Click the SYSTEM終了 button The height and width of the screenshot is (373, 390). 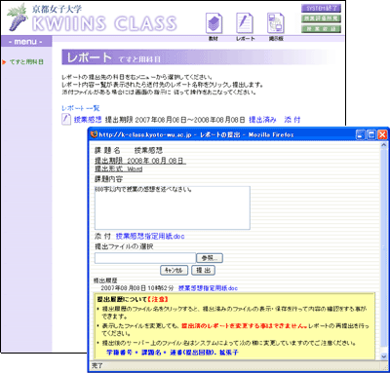[x=321, y=8]
